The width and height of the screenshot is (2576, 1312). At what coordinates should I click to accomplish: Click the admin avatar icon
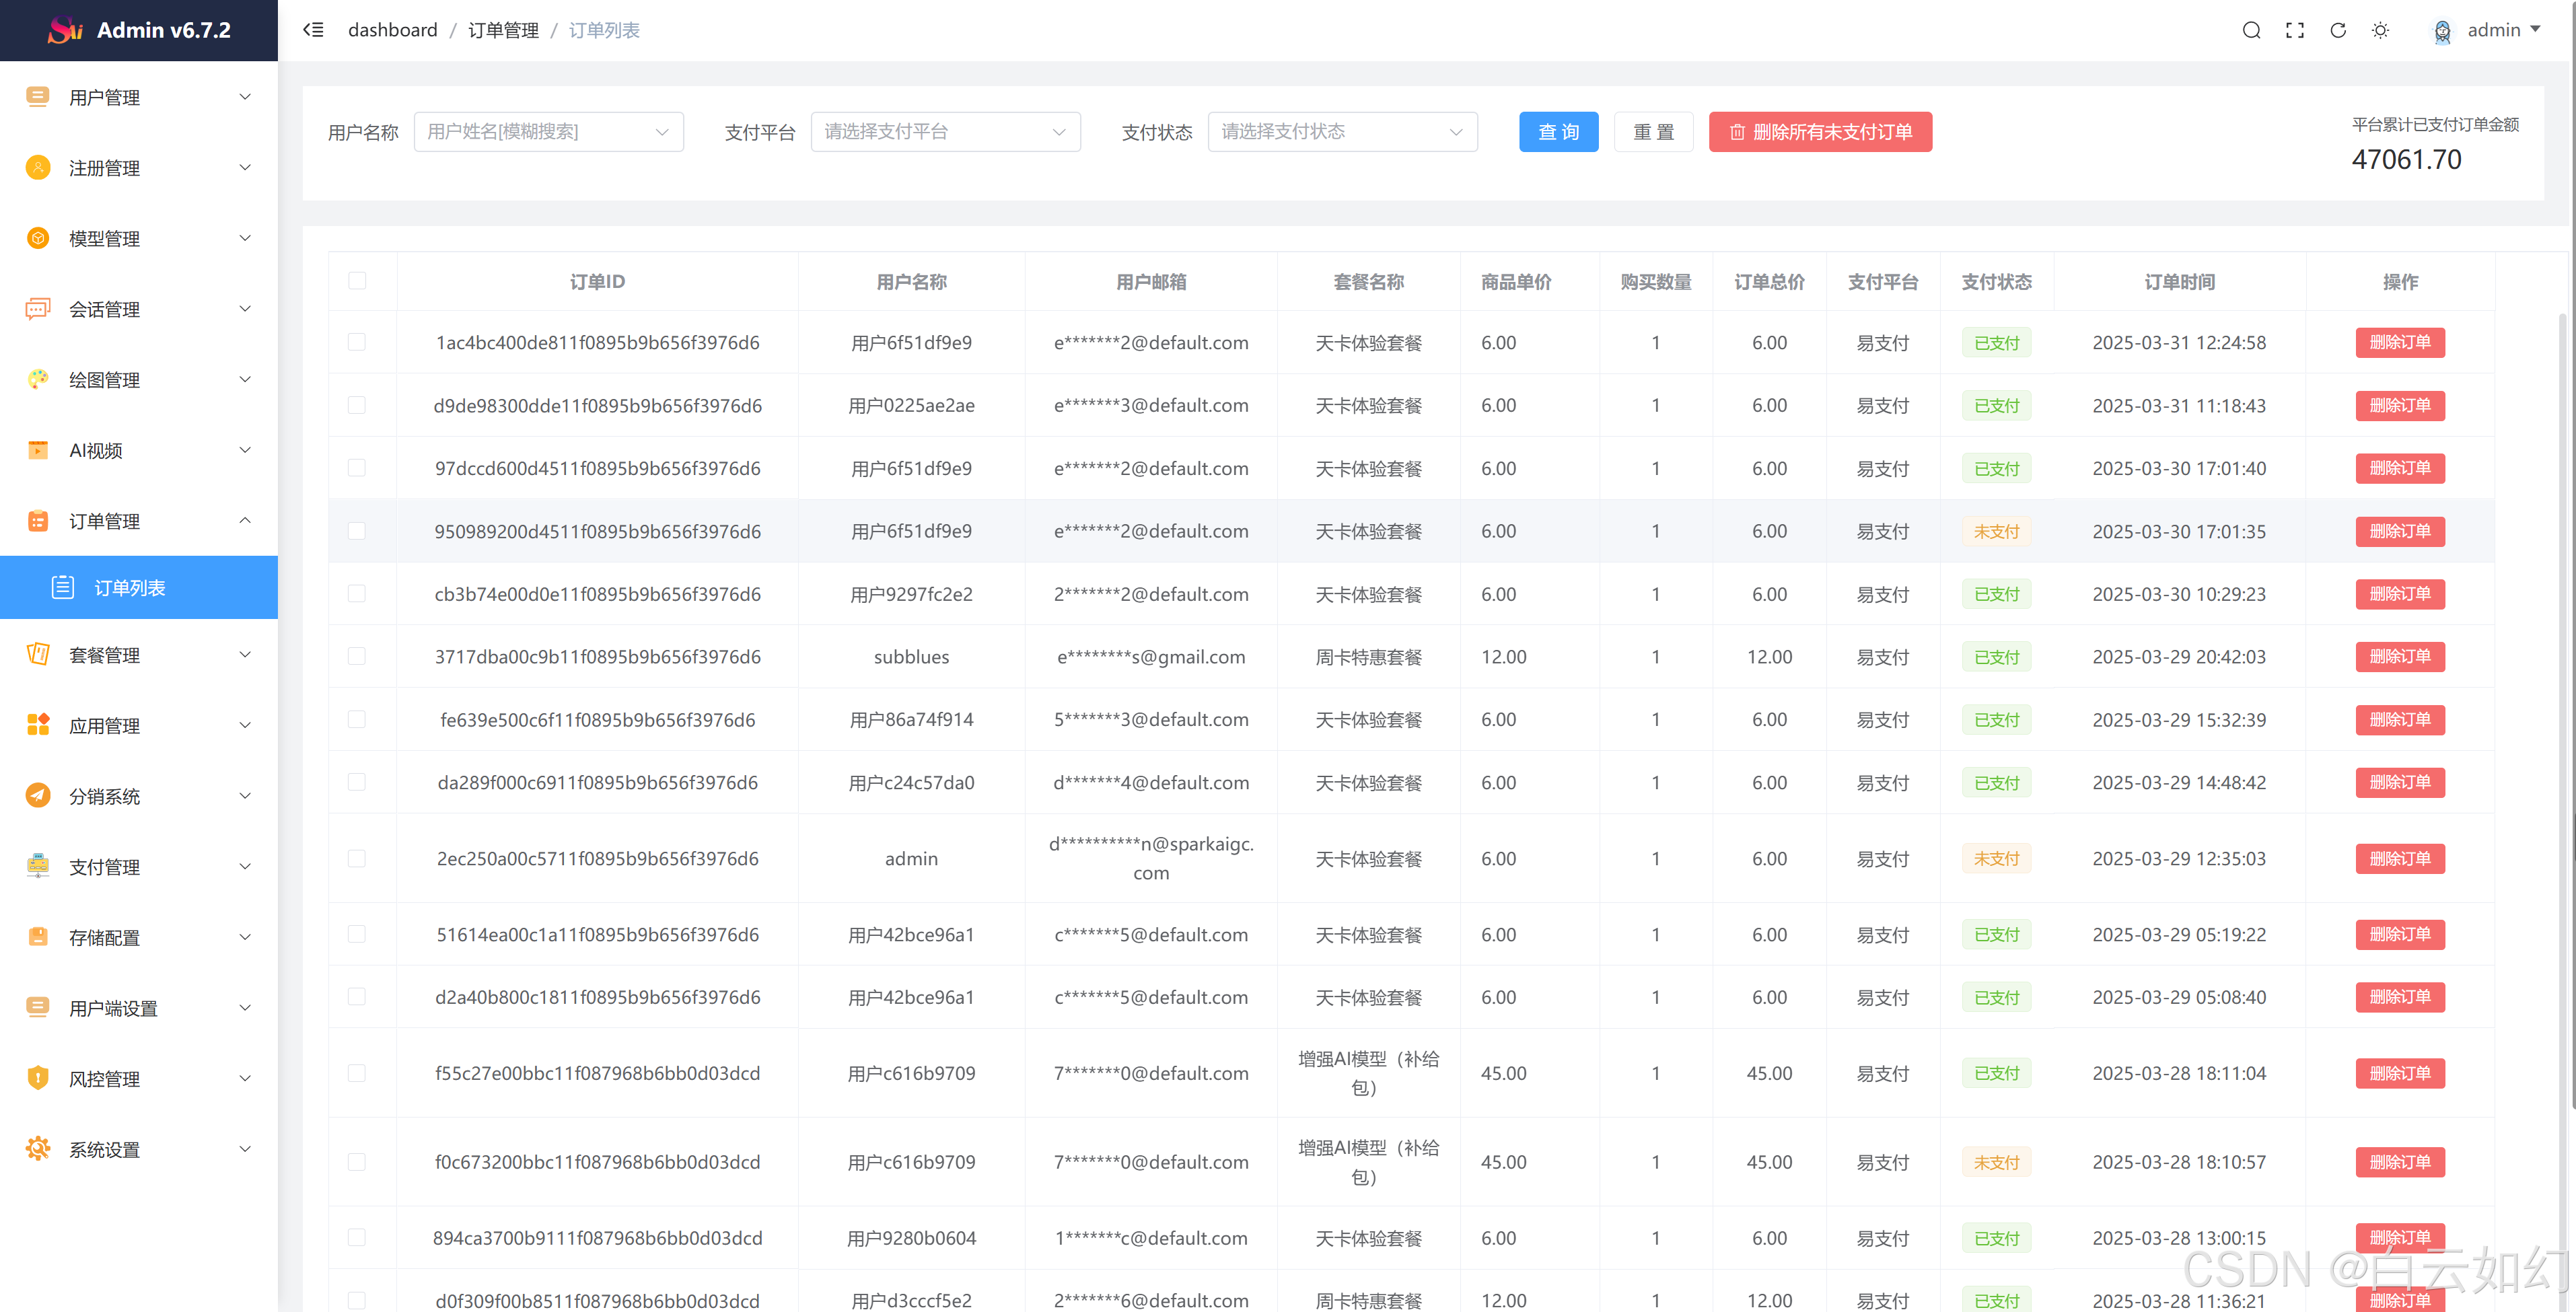pyautogui.click(x=2442, y=31)
